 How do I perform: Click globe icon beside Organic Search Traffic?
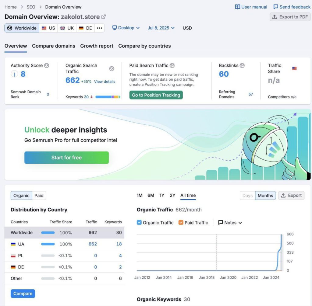(112, 68)
